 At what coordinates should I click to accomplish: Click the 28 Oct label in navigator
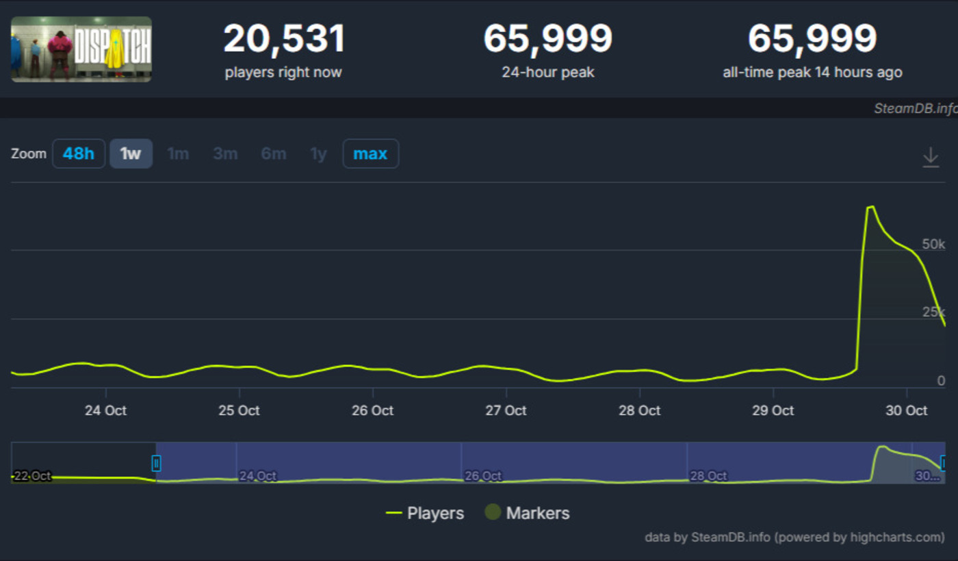[x=708, y=476]
